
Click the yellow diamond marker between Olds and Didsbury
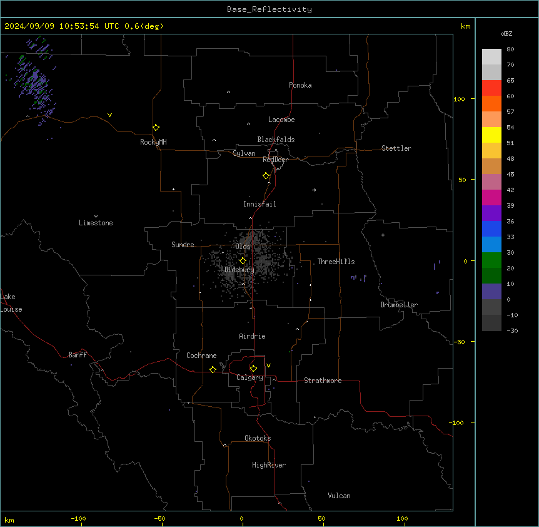click(243, 261)
